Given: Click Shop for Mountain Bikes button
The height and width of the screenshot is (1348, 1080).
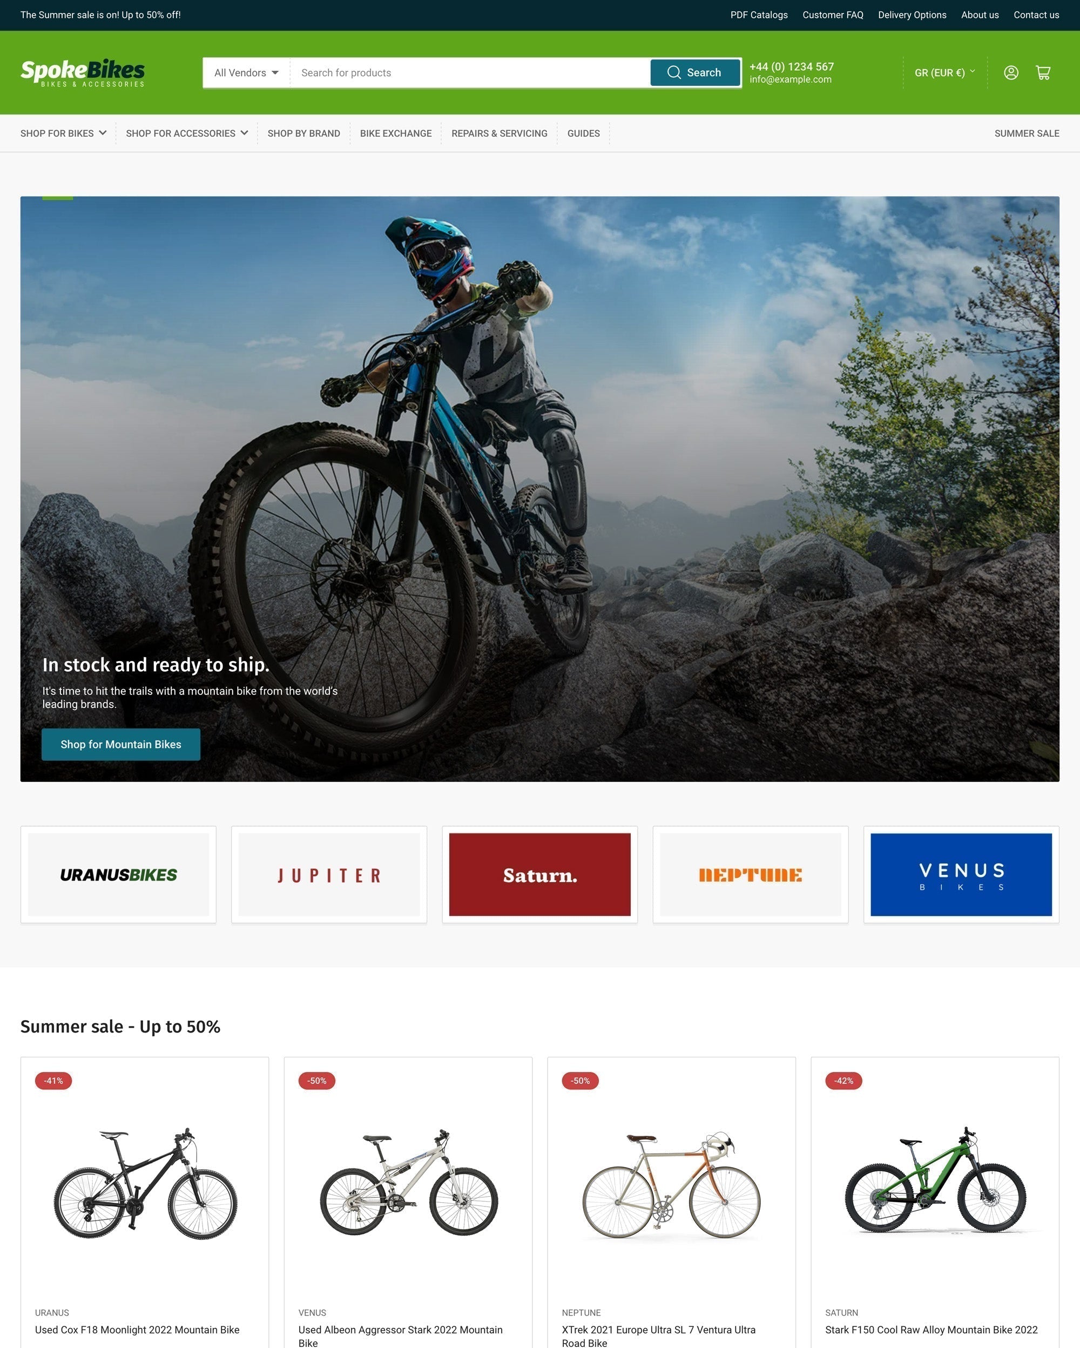Looking at the screenshot, I should 121,744.
